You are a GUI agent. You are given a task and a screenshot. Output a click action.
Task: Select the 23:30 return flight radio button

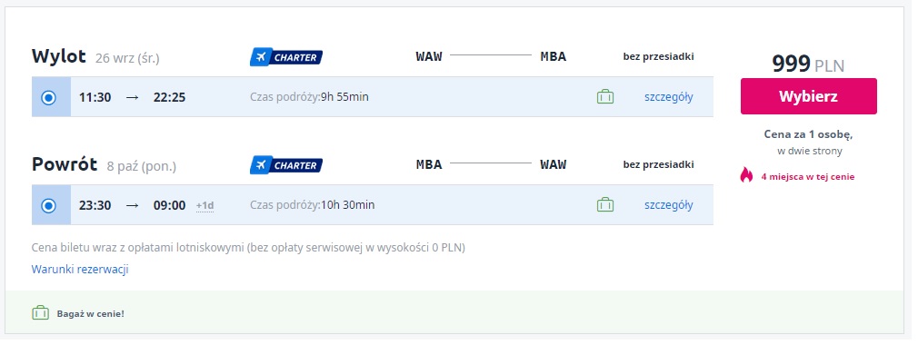48,205
